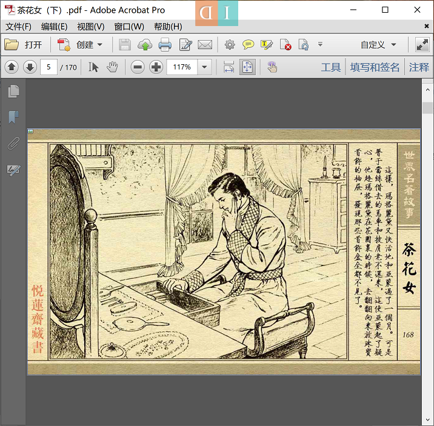Go to next page arrow

[30, 67]
